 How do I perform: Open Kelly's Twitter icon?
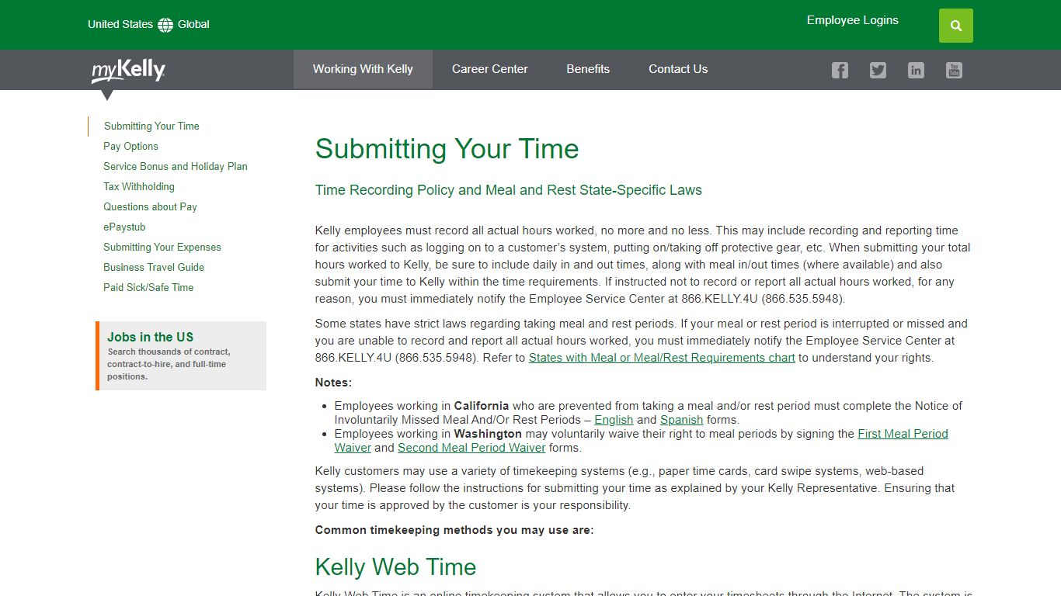(878, 70)
